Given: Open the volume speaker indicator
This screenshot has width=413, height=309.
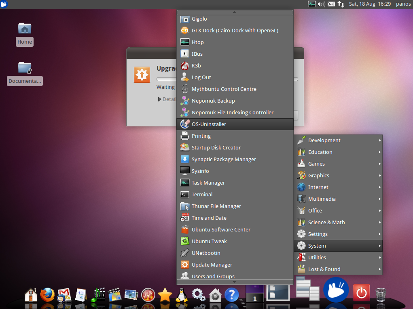Looking at the screenshot, I should (x=321, y=4).
